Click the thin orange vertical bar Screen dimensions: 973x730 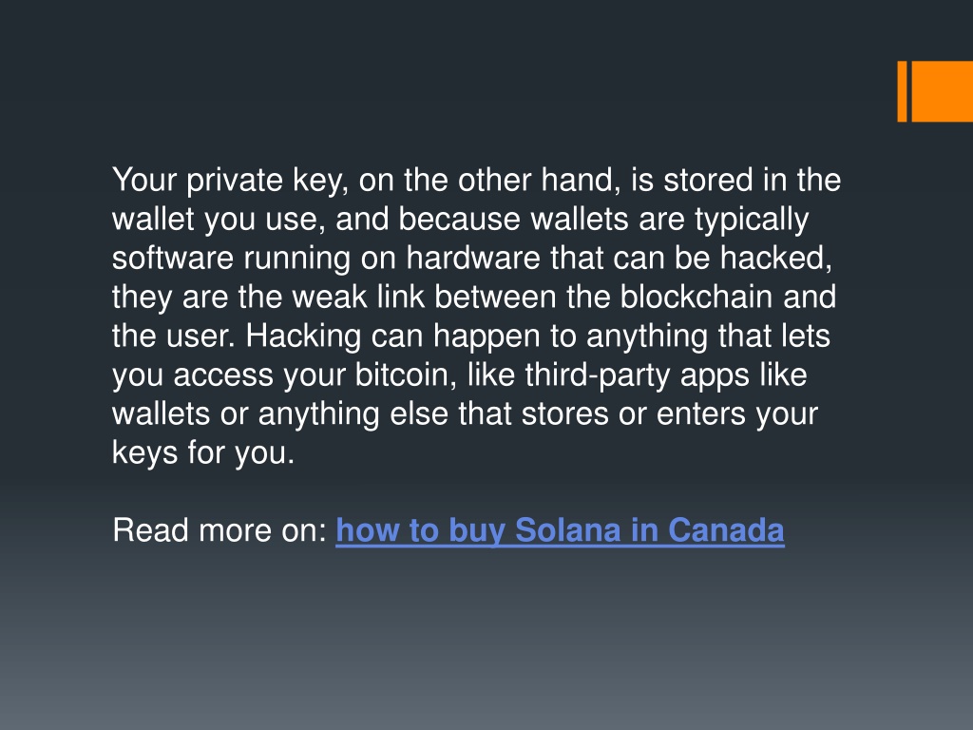point(903,91)
